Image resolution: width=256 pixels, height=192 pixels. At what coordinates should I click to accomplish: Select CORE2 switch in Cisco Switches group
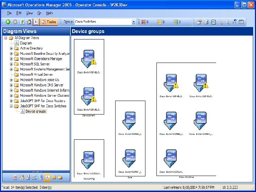(x=171, y=121)
